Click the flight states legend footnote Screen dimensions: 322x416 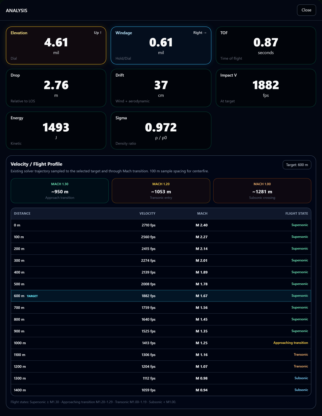pos(93,402)
